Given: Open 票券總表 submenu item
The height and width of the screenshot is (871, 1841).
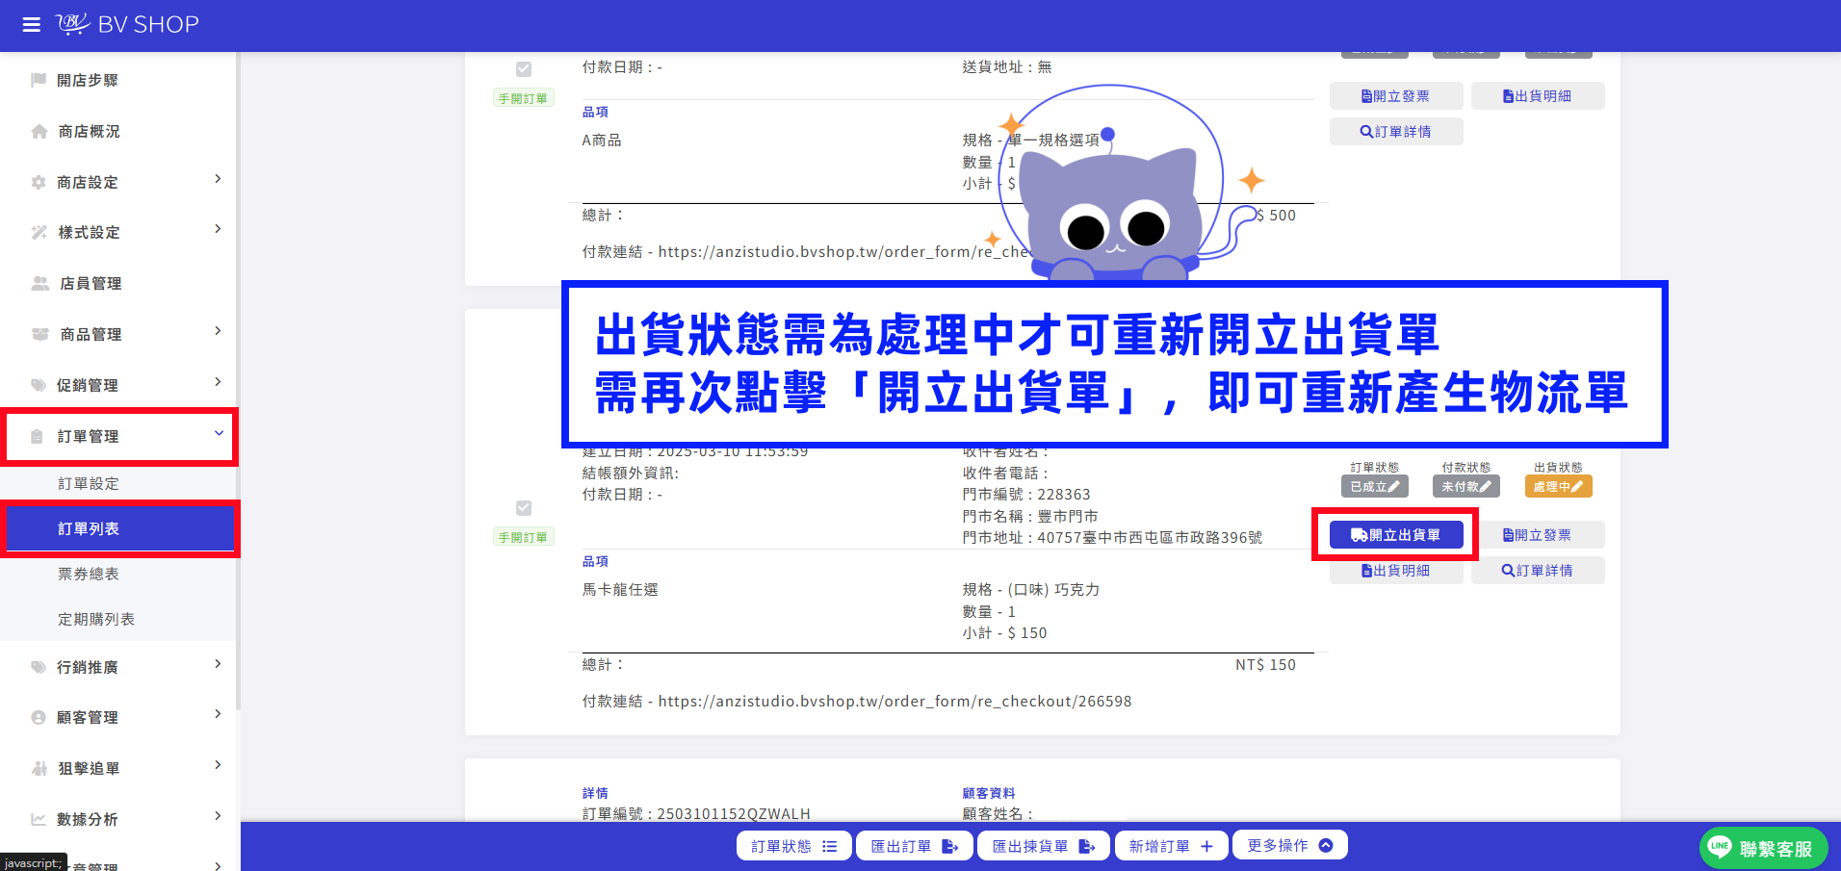Looking at the screenshot, I should (x=89, y=574).
